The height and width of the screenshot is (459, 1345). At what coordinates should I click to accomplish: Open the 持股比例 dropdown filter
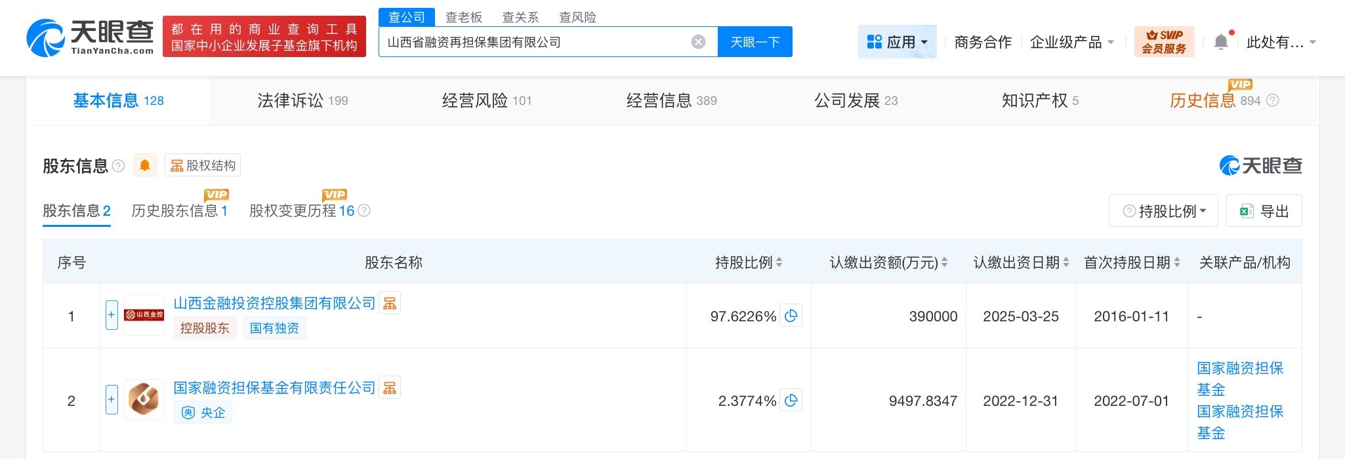(1163, 211)
